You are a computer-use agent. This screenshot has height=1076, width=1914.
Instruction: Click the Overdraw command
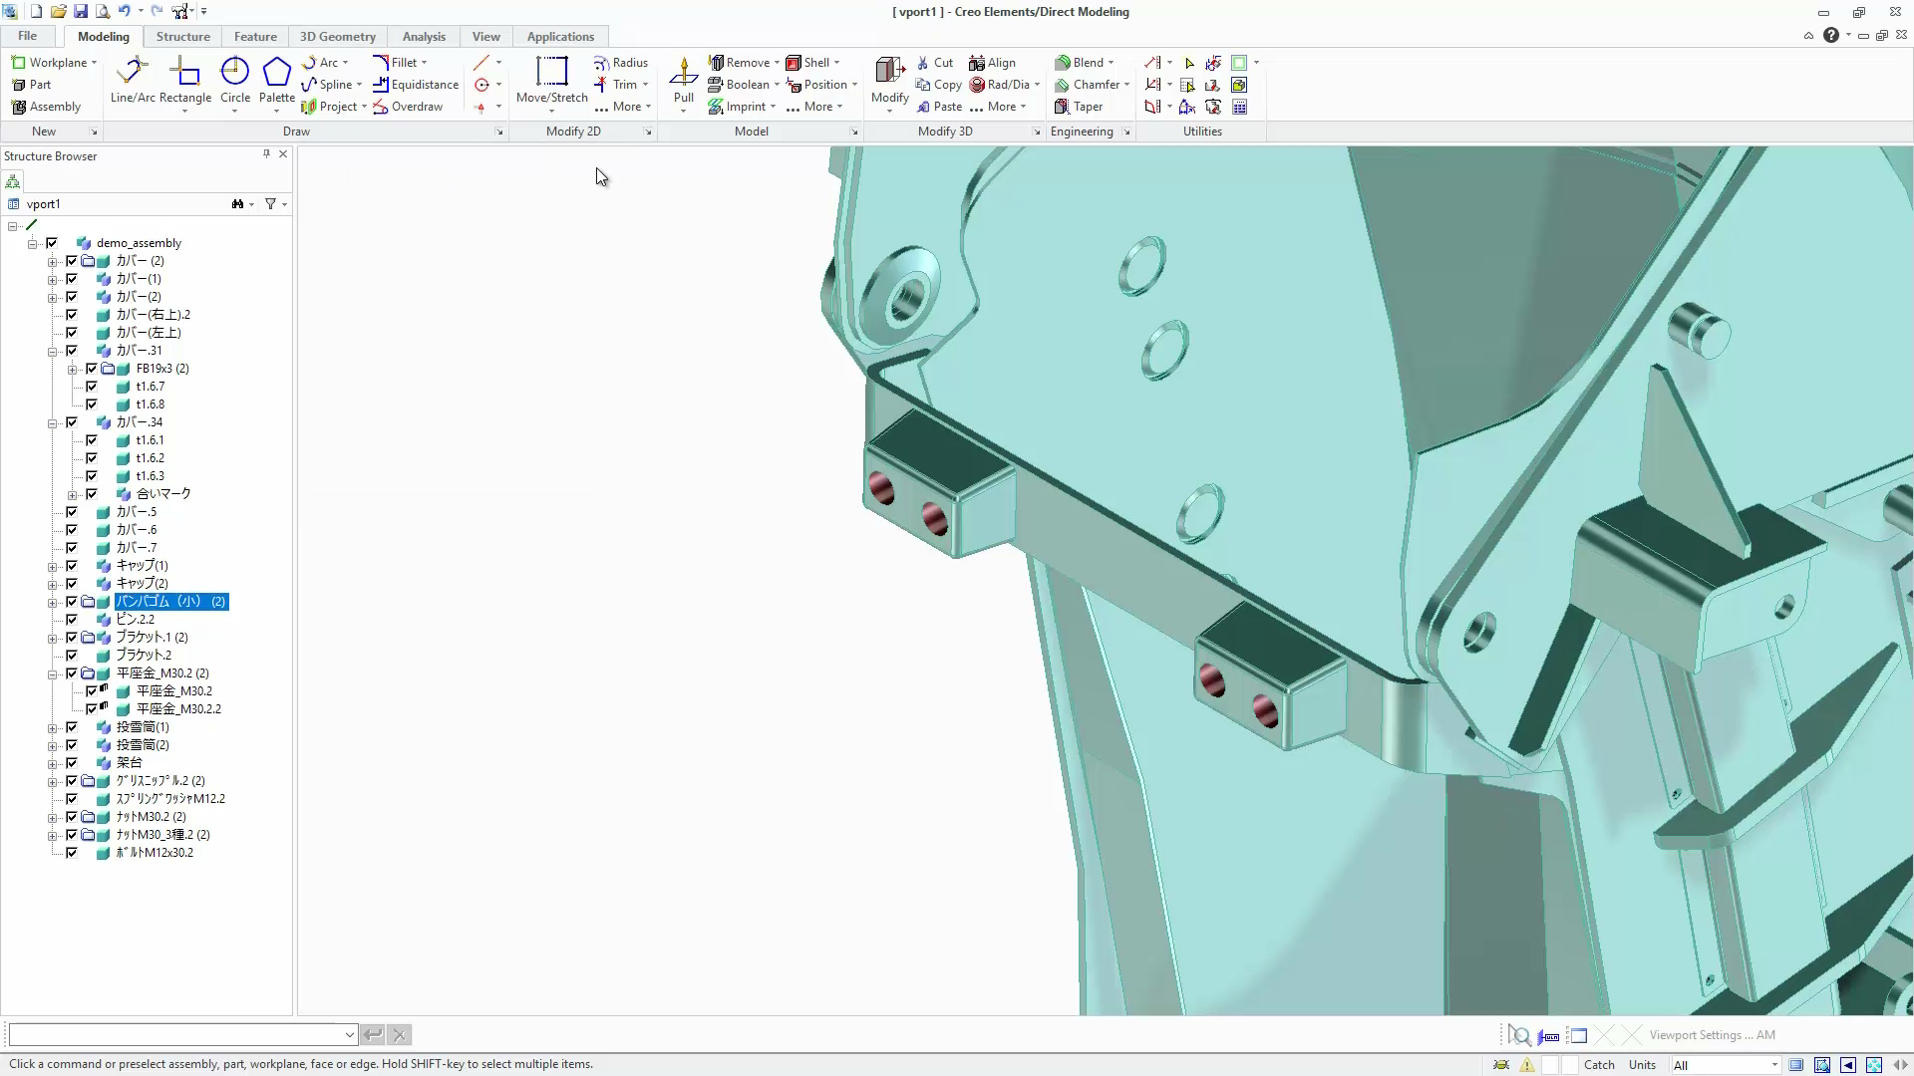(408, 107)
